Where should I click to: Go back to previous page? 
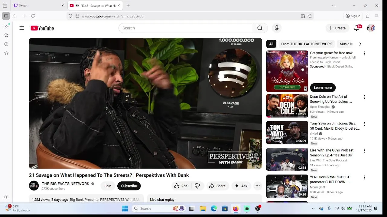15,16
